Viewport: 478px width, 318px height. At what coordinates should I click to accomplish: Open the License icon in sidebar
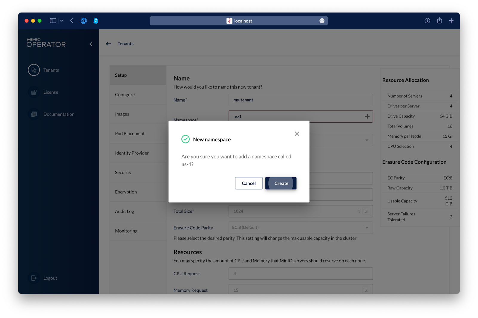point(34,92)
